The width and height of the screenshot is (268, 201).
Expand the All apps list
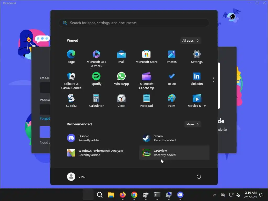point(191,41)
